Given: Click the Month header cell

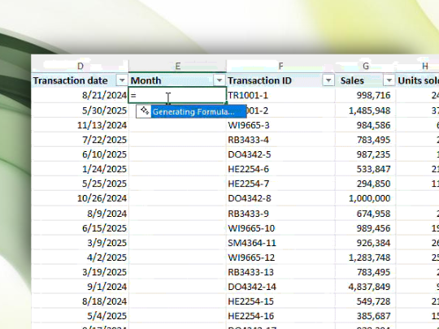Looking at the screenshot, I should [177, 80].
